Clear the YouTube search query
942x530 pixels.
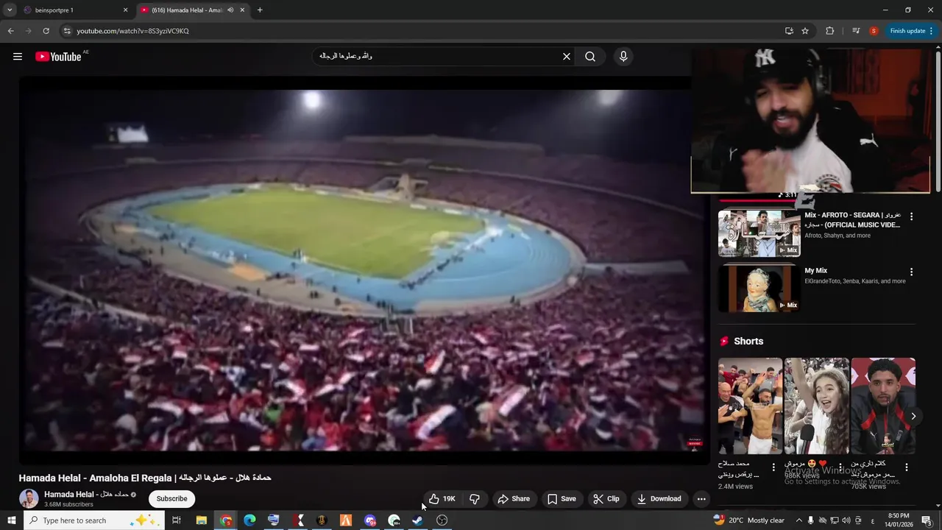567,57
